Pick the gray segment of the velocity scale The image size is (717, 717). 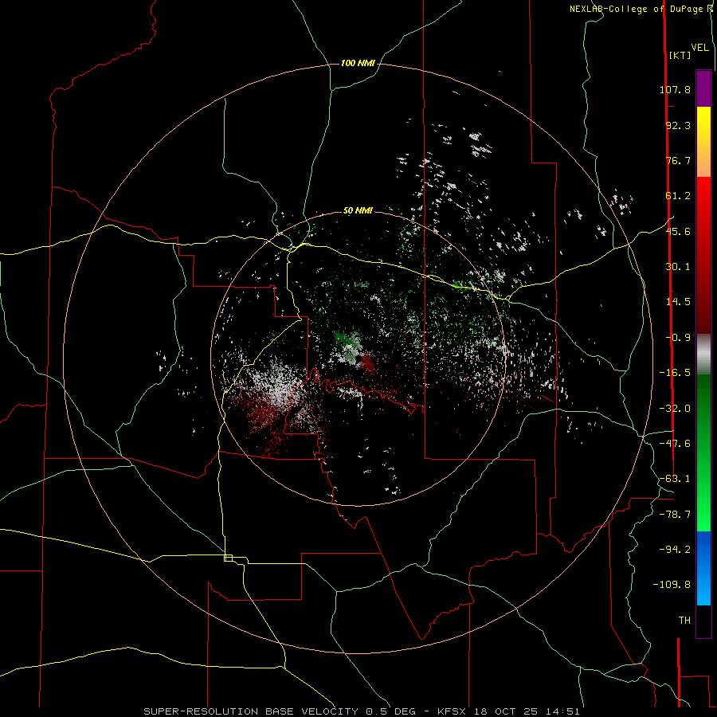703,355
